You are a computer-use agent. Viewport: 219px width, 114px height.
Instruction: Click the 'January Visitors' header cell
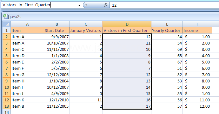(86, 30)
